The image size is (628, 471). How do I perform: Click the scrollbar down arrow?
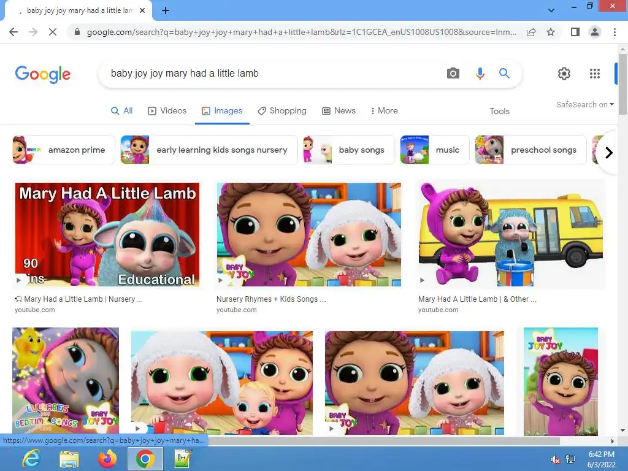point(622,431)
